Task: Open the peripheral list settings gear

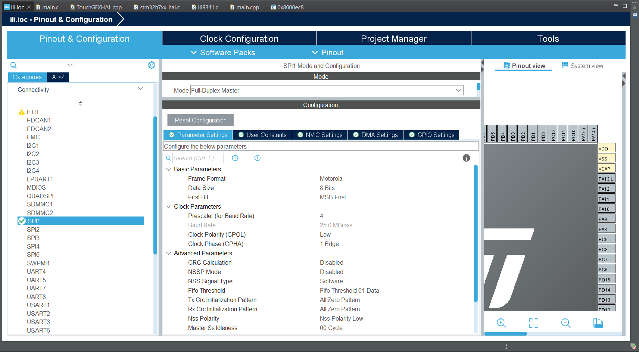Action: click(x=152, y=65)
